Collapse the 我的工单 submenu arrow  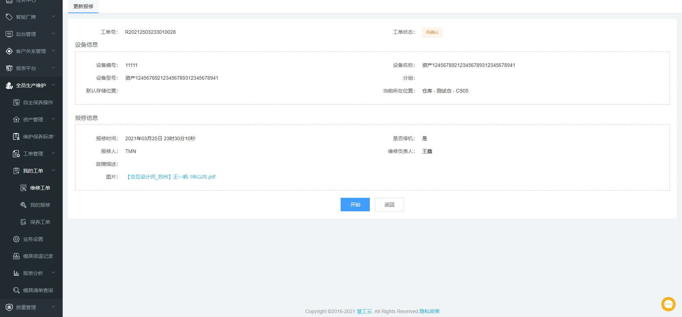[x=53, y=170]
